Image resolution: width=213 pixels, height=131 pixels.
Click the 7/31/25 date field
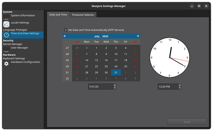[x=101, y=87]
